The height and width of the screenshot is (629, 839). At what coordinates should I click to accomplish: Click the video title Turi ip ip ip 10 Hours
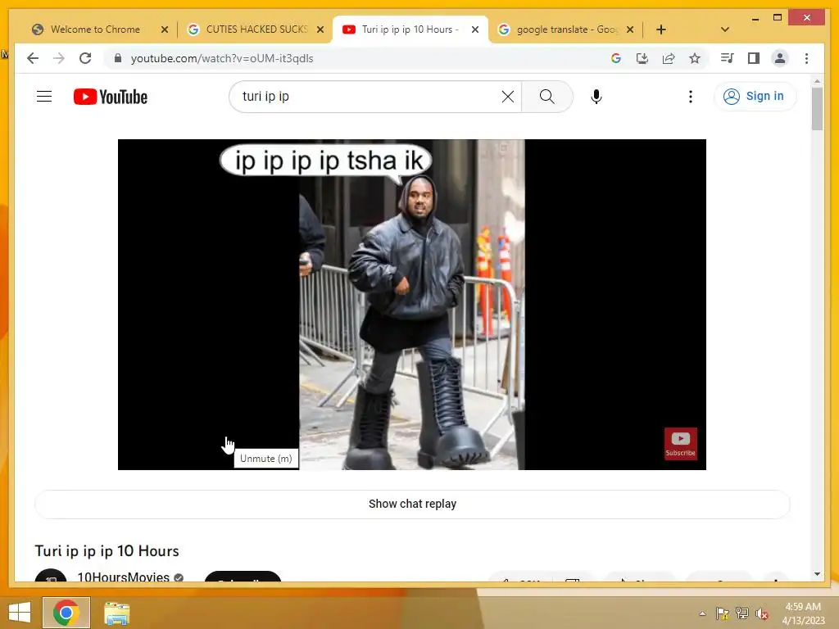coord(107,551)
